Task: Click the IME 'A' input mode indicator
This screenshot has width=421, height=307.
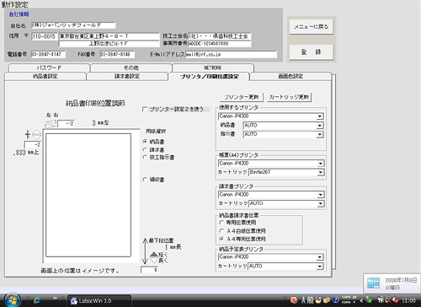Action: (304, 300)
